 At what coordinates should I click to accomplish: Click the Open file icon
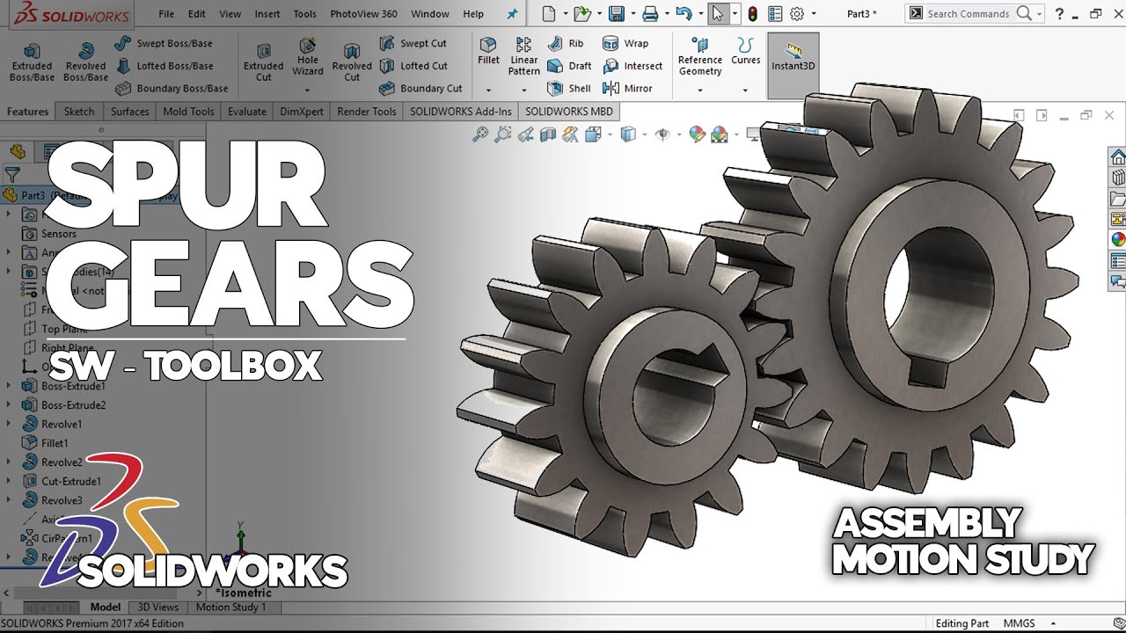click(581, 14)
